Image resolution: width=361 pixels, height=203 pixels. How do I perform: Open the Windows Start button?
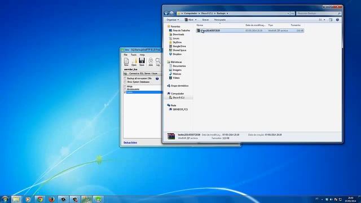[x=5, y=199]
